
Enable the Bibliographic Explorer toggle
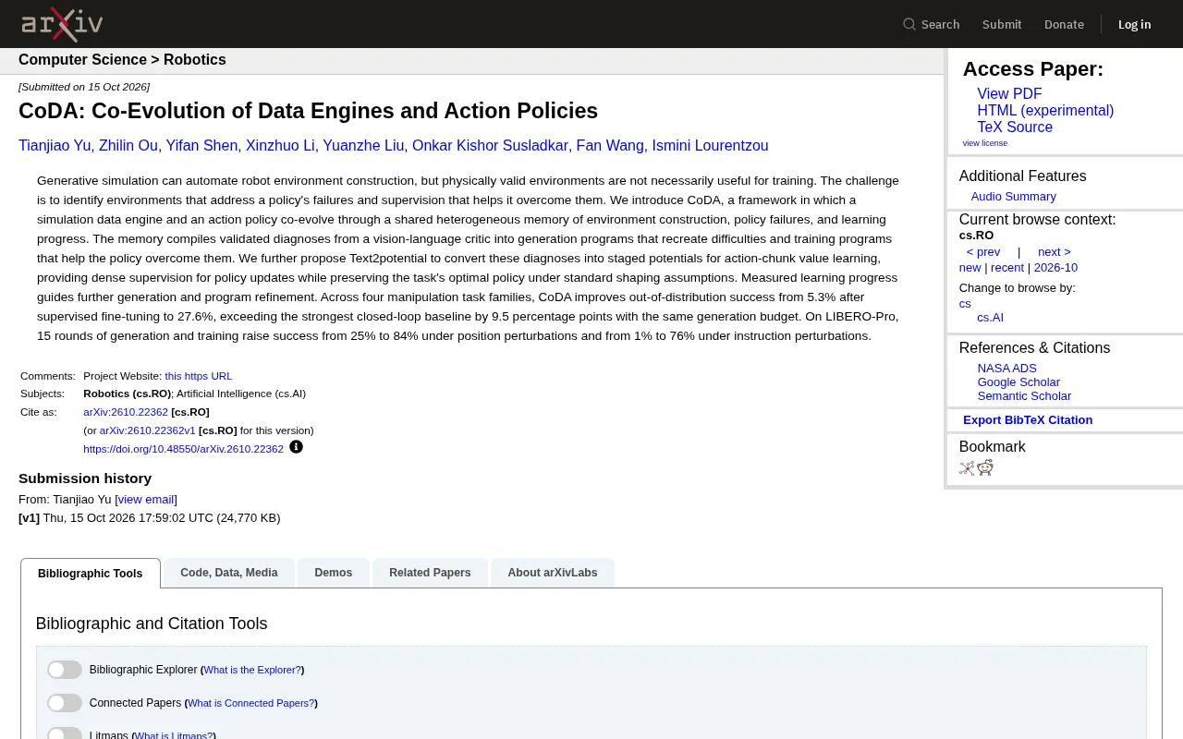(65, 670)
